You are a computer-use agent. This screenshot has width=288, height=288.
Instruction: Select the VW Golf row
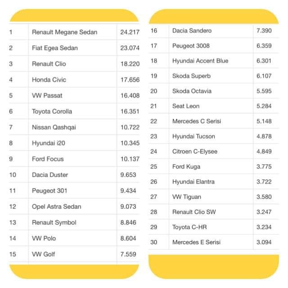[74, 254]
